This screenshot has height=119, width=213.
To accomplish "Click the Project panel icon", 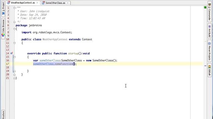I will [3, 13].
